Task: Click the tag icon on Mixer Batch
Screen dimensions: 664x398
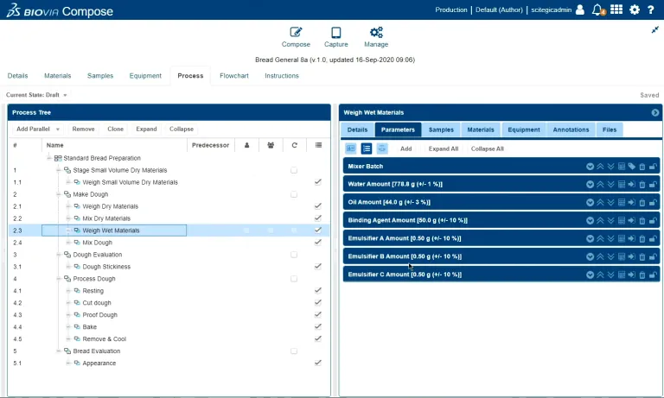Action: (631, 167)
